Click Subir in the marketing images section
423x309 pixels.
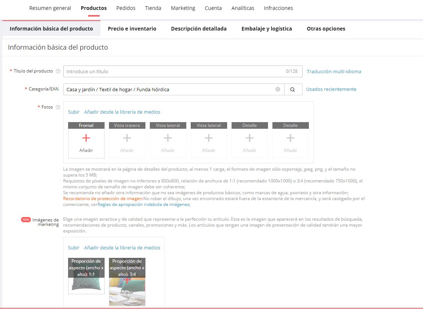74,248
